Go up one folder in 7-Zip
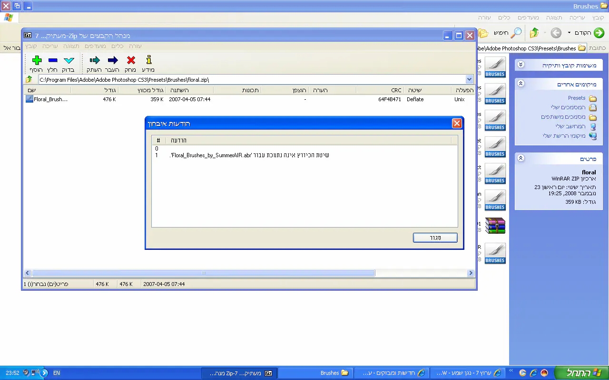 [29, 80]
